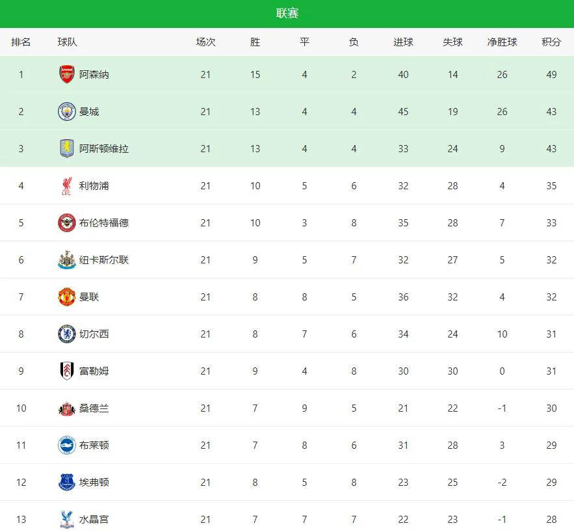Click the Arsenal club crest icon
The width and height of the screenshot is (574, 532).
[x=66, y=74]
